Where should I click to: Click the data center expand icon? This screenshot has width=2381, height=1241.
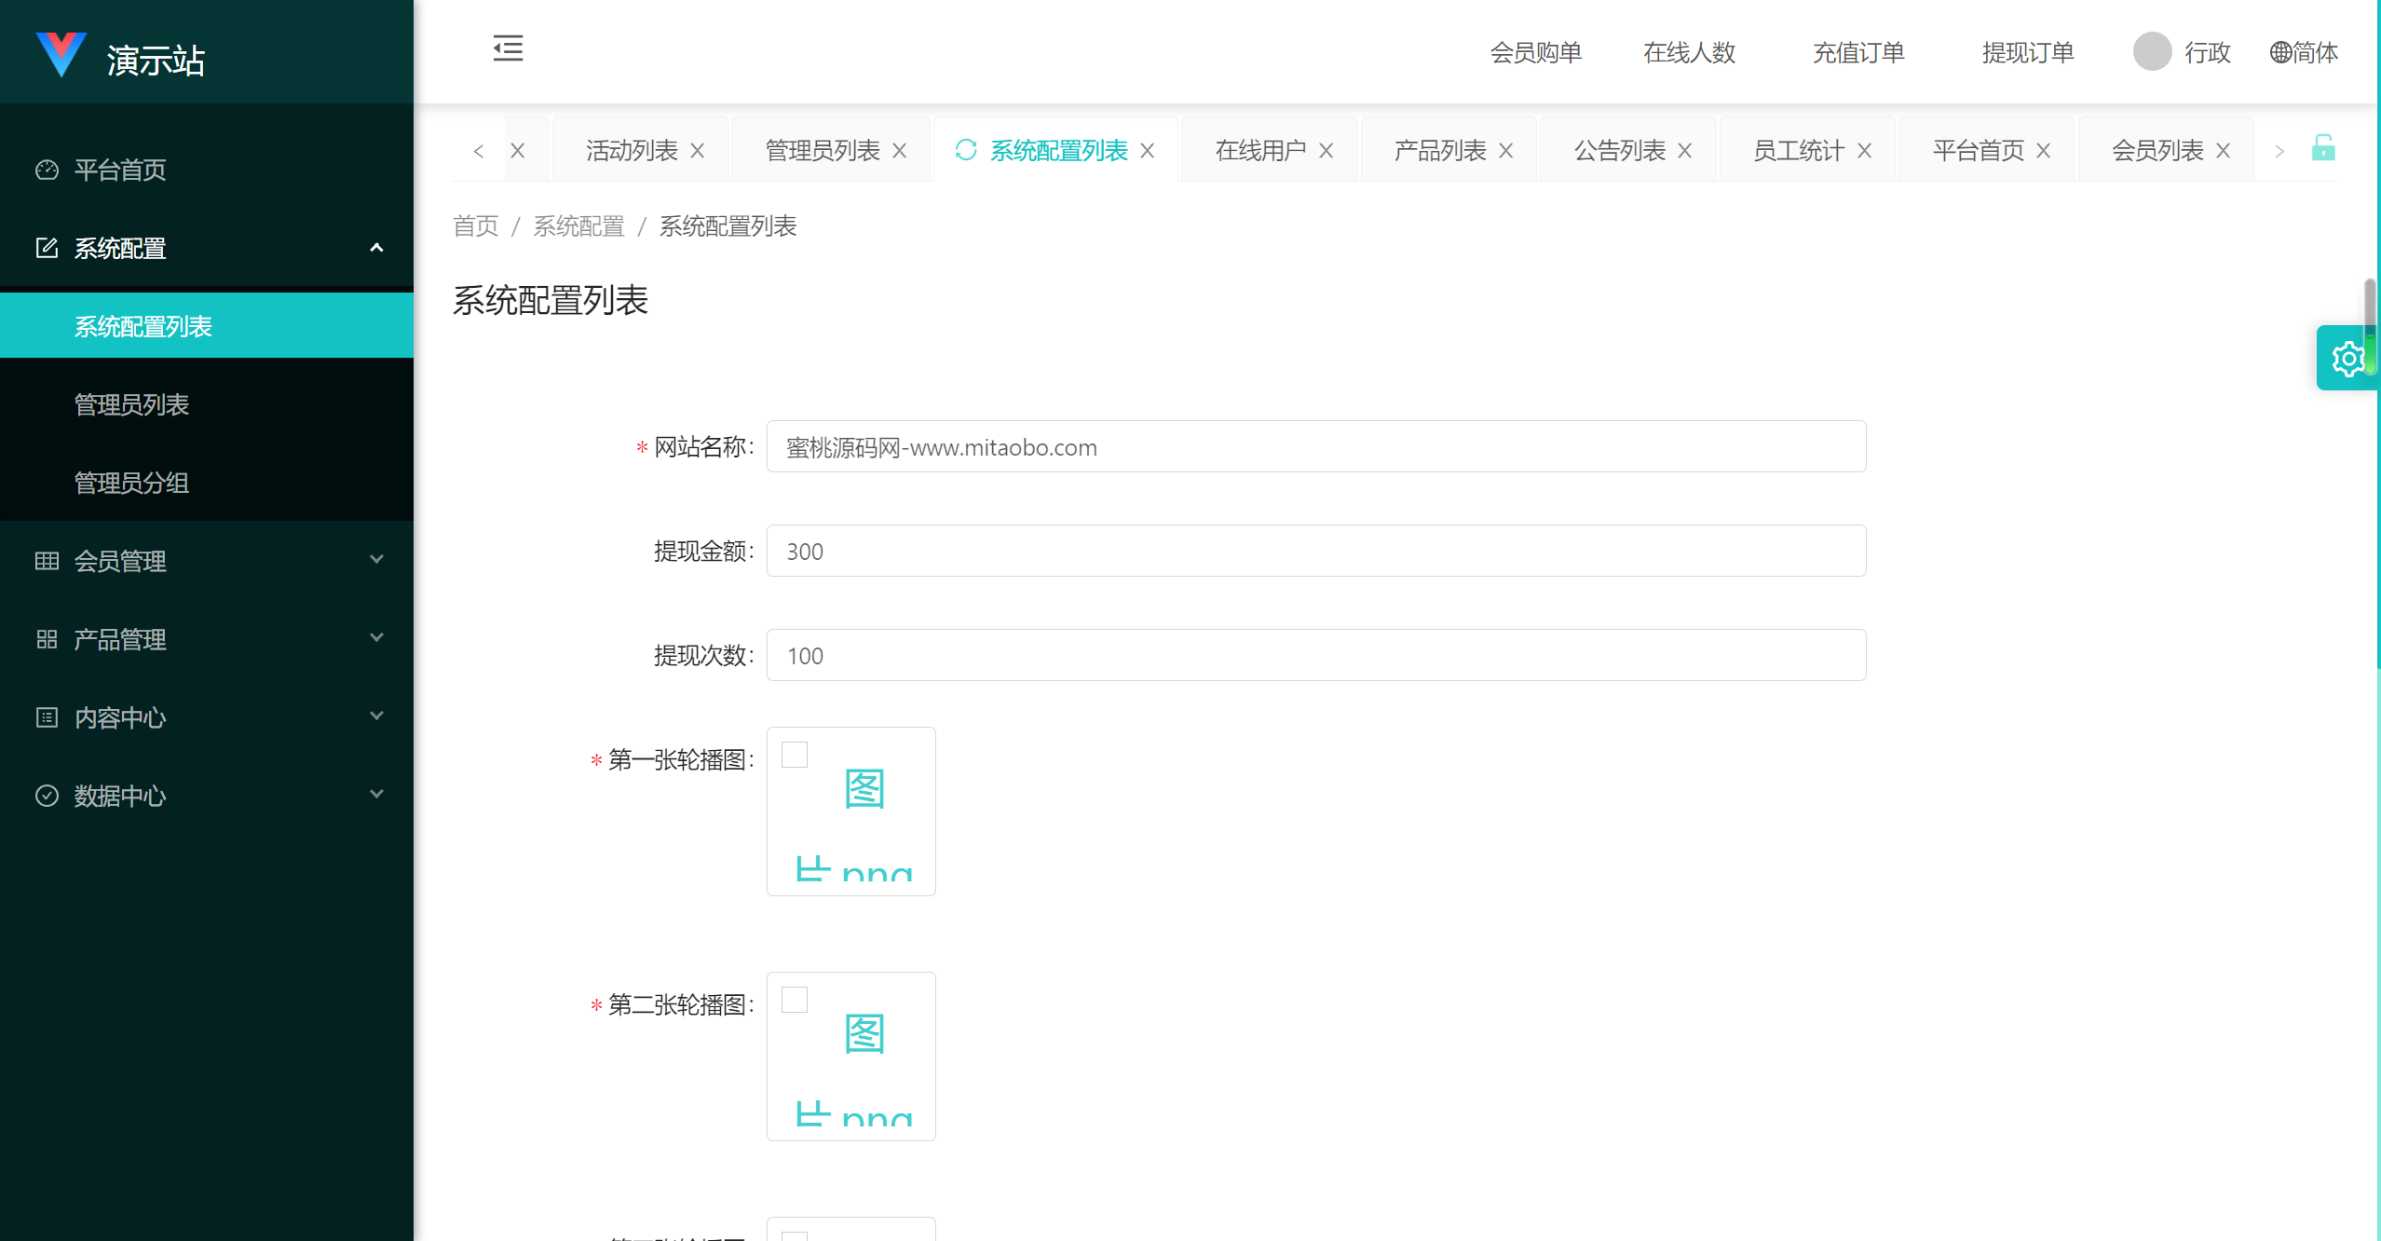pos(374,794)
